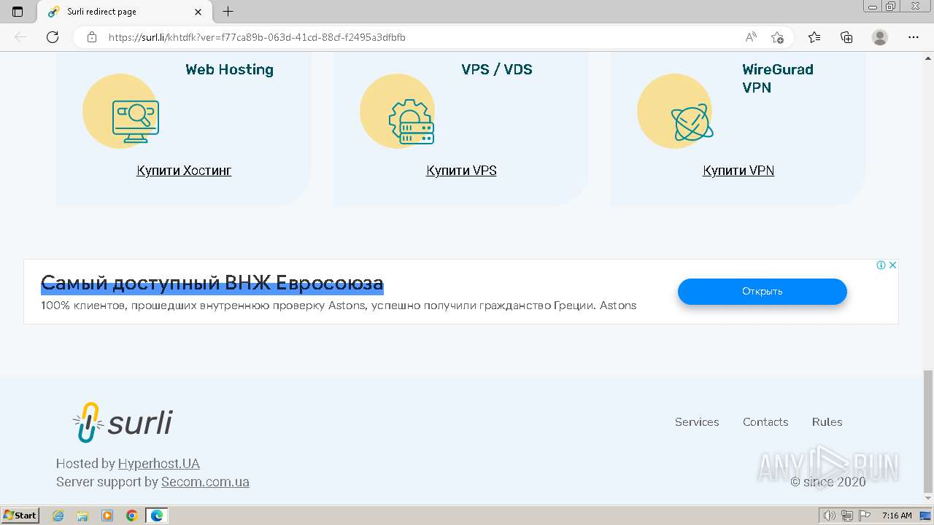Viewport: 934px width, 525px height.
Task: Open media player from taskbar
Action: coord(107,516)
